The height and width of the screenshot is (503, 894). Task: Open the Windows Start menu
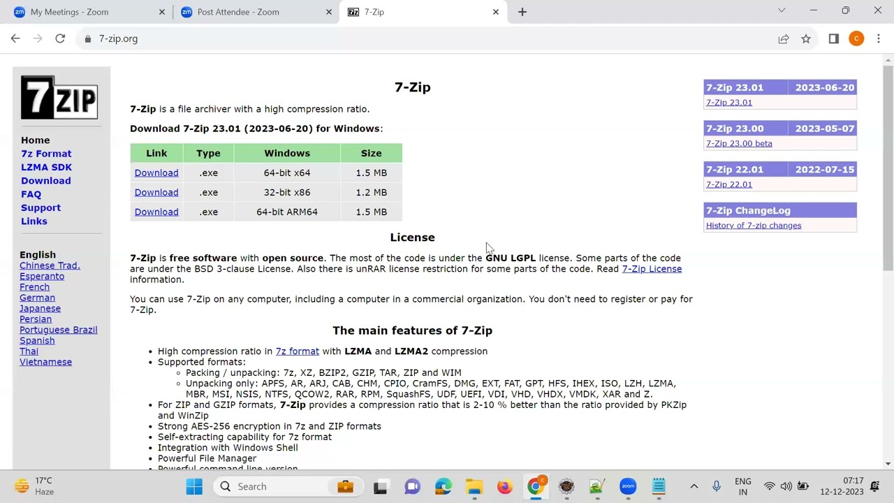click(194, 486)
